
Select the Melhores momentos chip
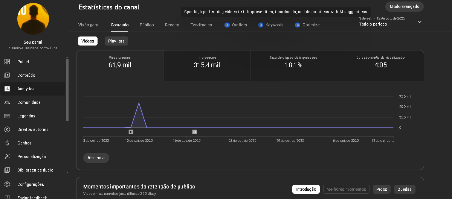[x=346, y=189]
